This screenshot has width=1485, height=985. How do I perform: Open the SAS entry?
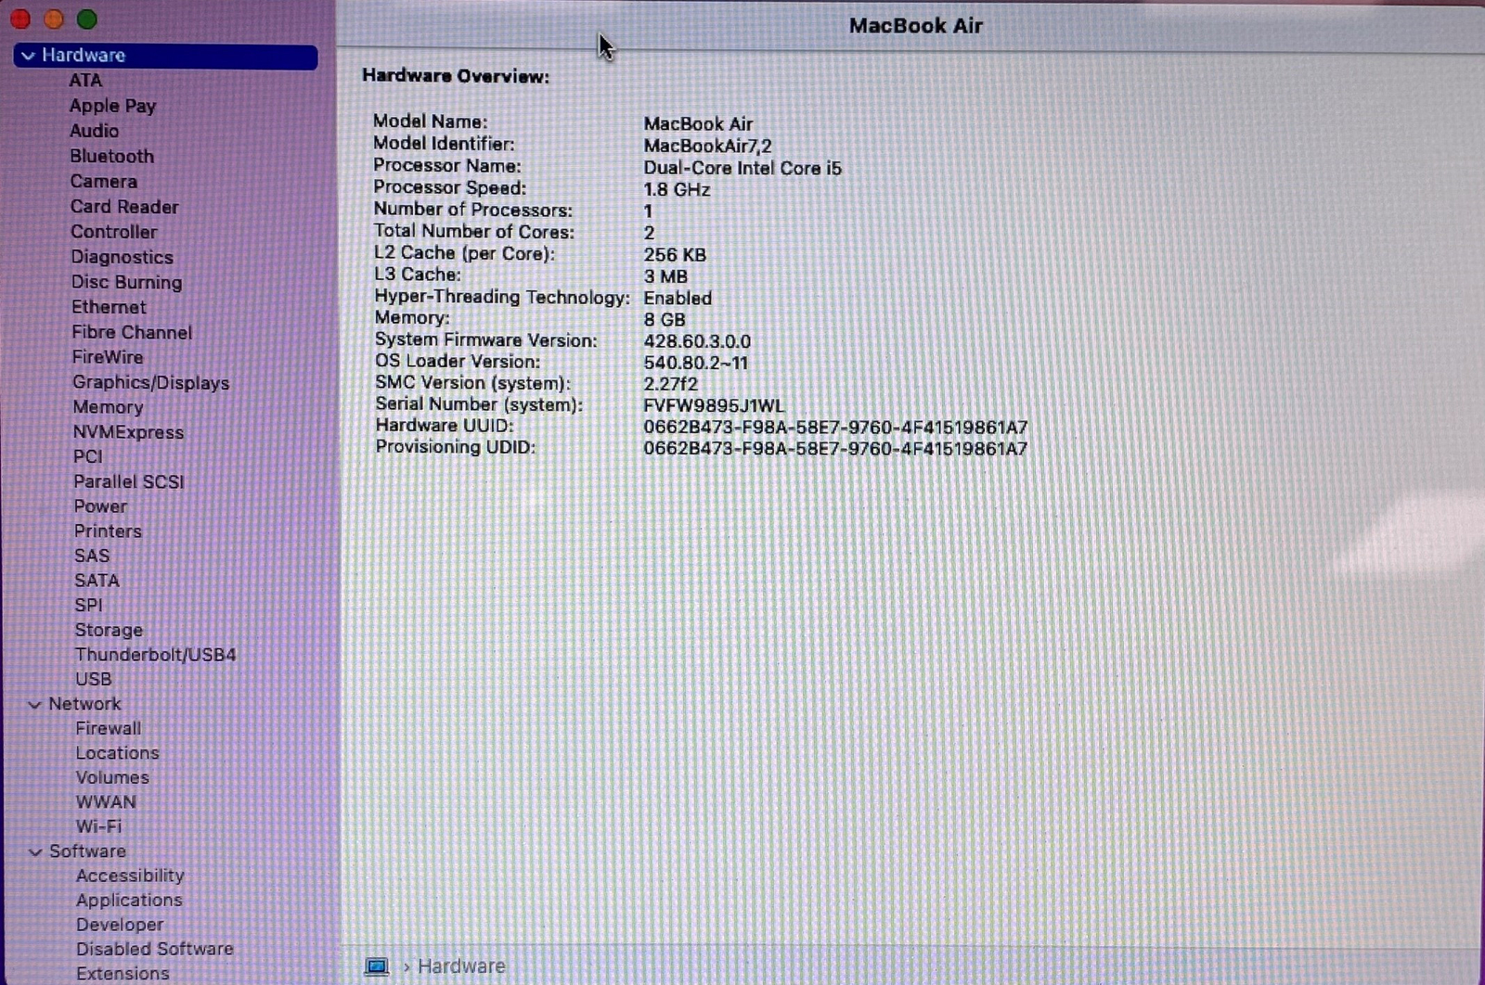pyautogui.click(x=92, y=556)
